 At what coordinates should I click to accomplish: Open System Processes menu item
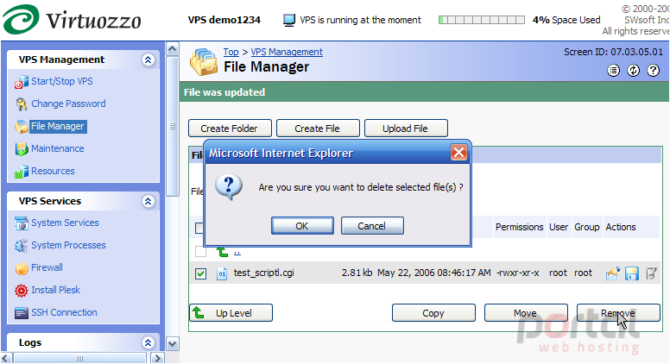pos(68,245)
